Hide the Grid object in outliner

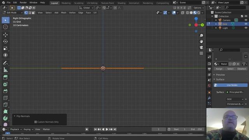pos(246,24)
